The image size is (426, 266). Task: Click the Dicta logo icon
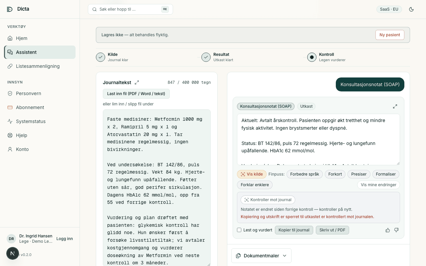point(10,9)
